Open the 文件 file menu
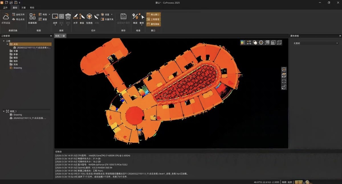 click(5, 8)
